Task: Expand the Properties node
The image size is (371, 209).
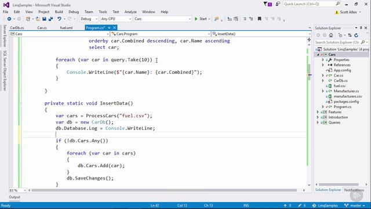Action: tap(323, 60)
